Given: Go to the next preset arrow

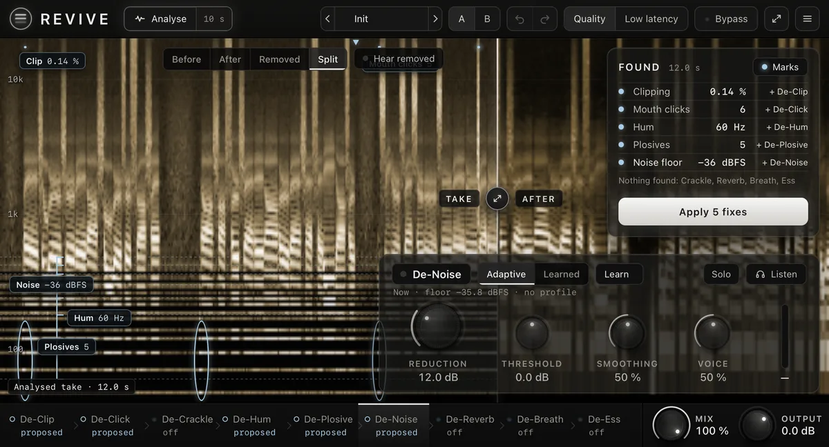Looking at the screenshot, I should point(435,19).
